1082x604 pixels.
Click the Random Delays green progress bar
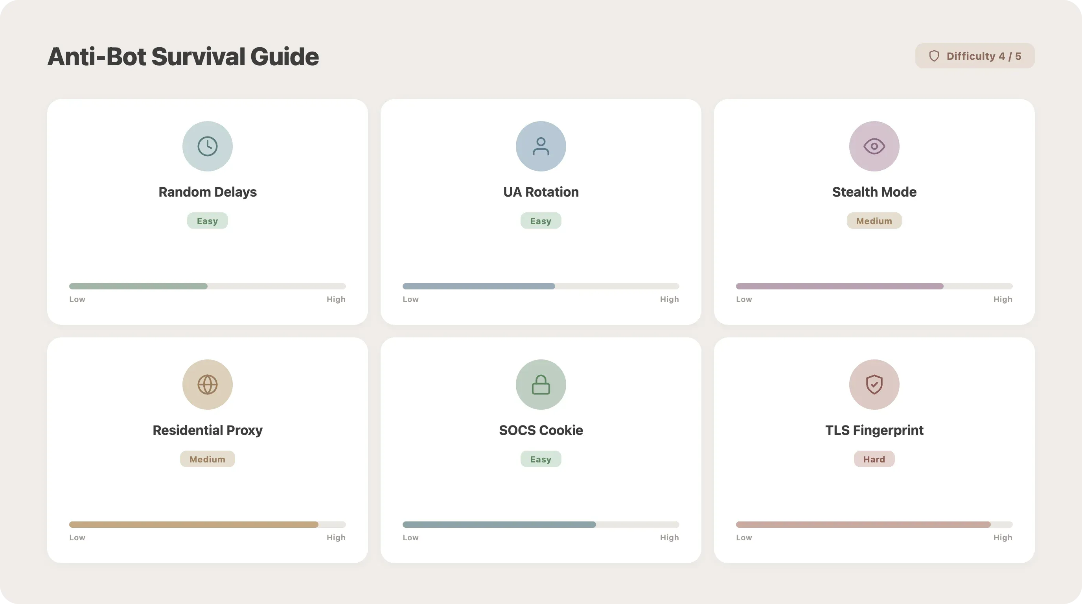click(x=139, y=286)
